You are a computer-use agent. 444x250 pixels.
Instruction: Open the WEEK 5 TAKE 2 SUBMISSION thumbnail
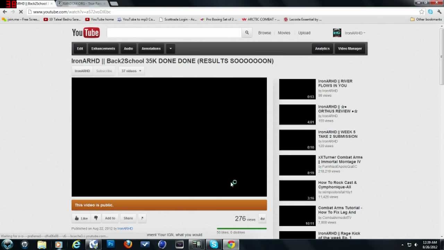(297, 140)
